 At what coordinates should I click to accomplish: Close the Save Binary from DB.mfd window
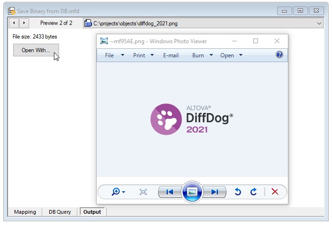pyautogui.click(x=317, y=11)
